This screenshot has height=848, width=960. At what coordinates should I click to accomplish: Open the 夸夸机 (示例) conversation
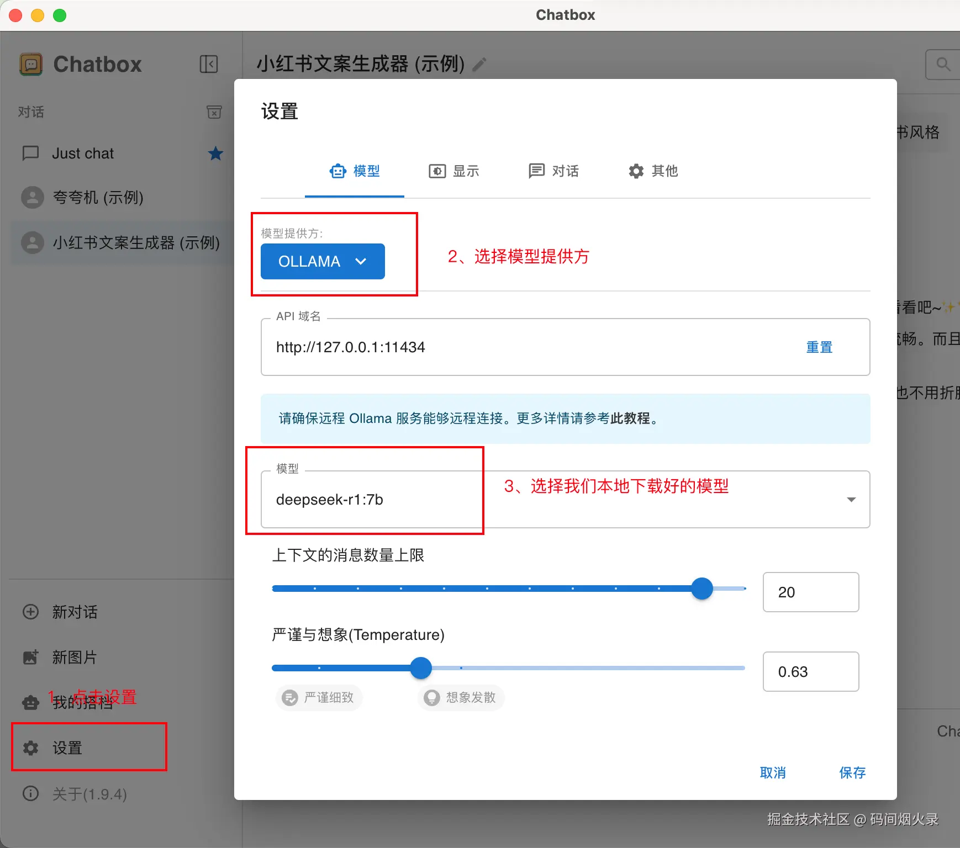coord(122,197)
